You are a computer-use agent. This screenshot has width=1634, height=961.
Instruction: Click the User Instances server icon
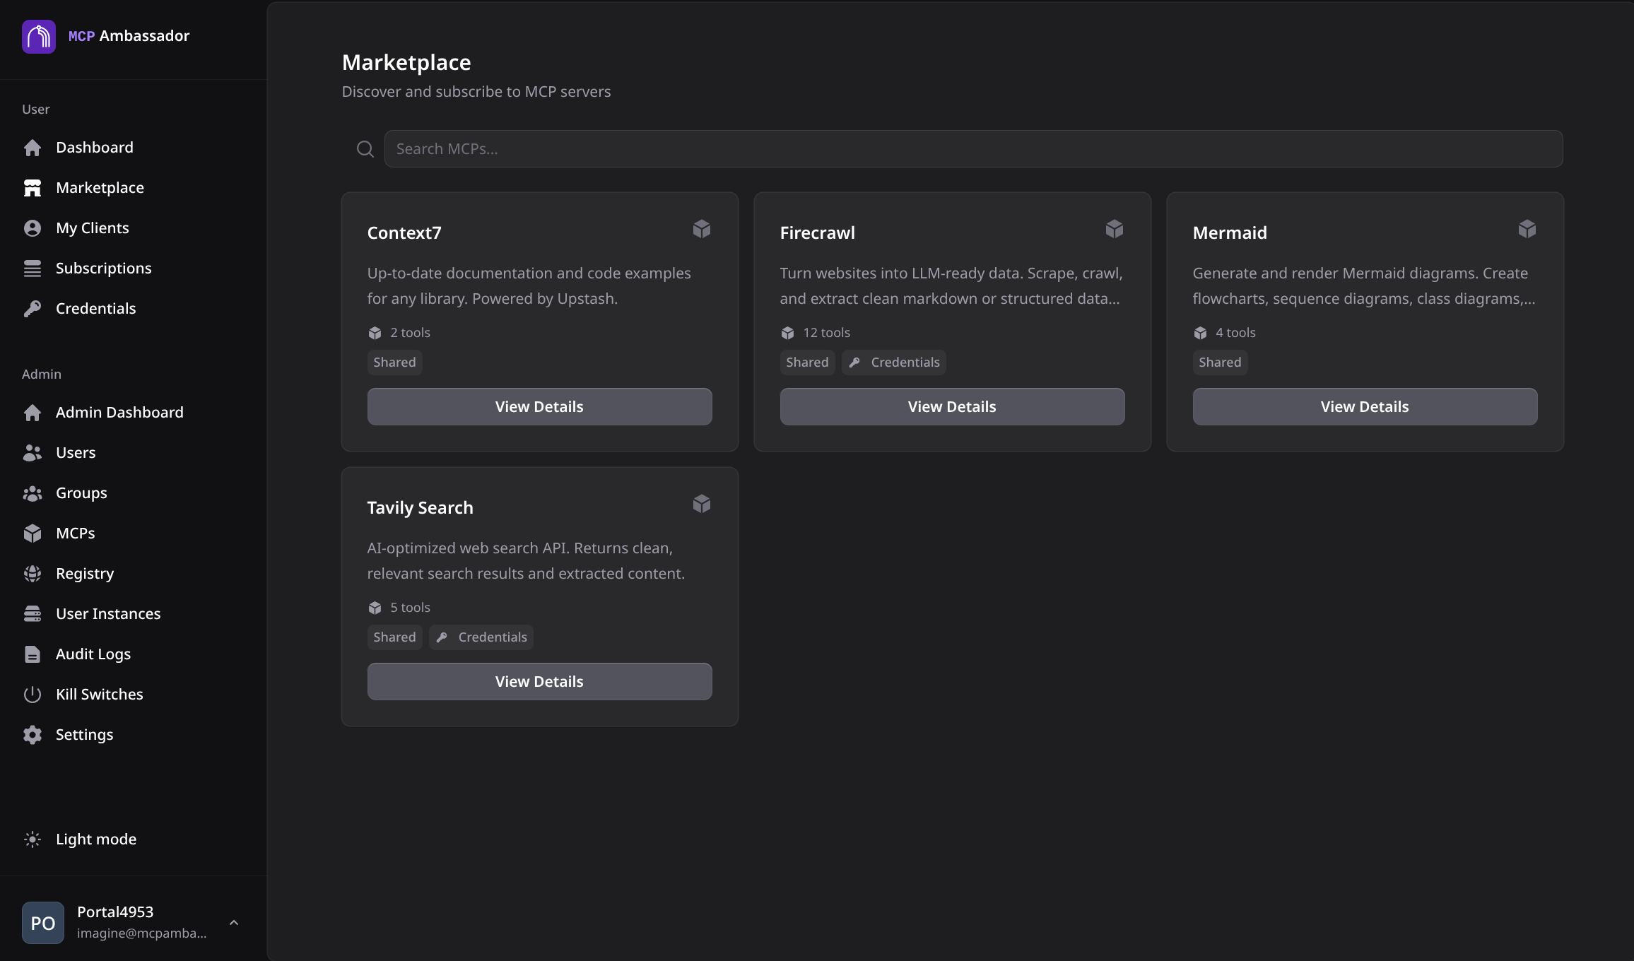pos(33,614)
